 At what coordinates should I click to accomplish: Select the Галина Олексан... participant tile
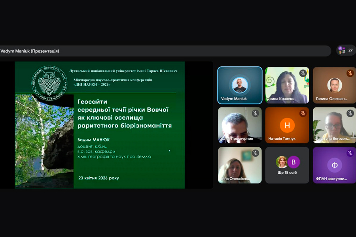point(334,85)
